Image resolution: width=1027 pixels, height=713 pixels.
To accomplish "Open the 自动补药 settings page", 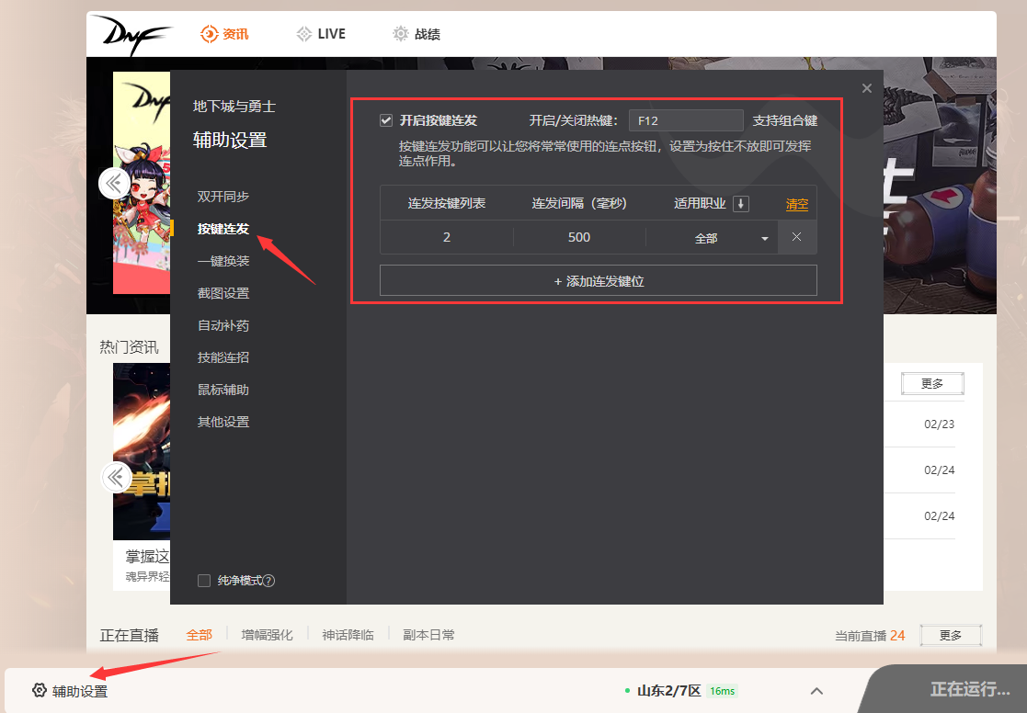I will (223, 324).
